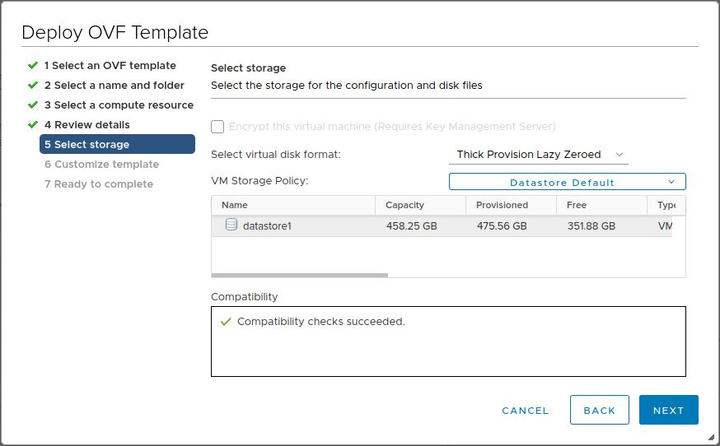Click the Compatibility checks succeeded checkmark icon
720x446 pixels.
(225, 322)
